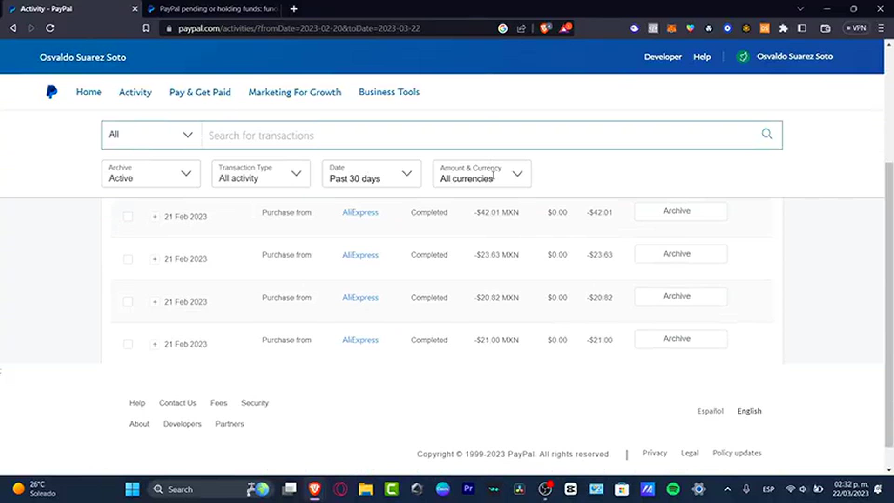Viewport: 894px width, 503px height.
Task: Archive the -$42.01 MXN AliExpress purchase
Action: [681, 211]
